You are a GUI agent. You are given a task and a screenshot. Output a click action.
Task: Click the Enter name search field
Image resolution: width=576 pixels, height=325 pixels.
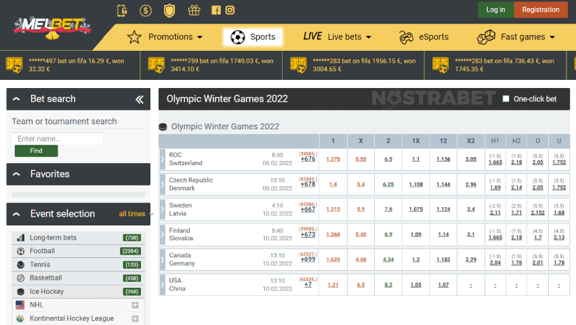(58, 139)
